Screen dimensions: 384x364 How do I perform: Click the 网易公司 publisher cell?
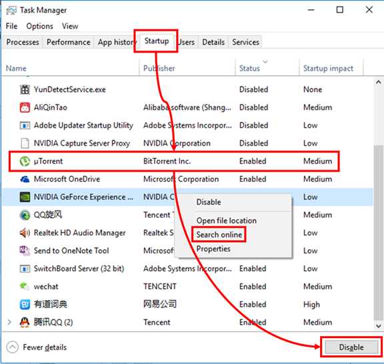[x=160, y=304]
